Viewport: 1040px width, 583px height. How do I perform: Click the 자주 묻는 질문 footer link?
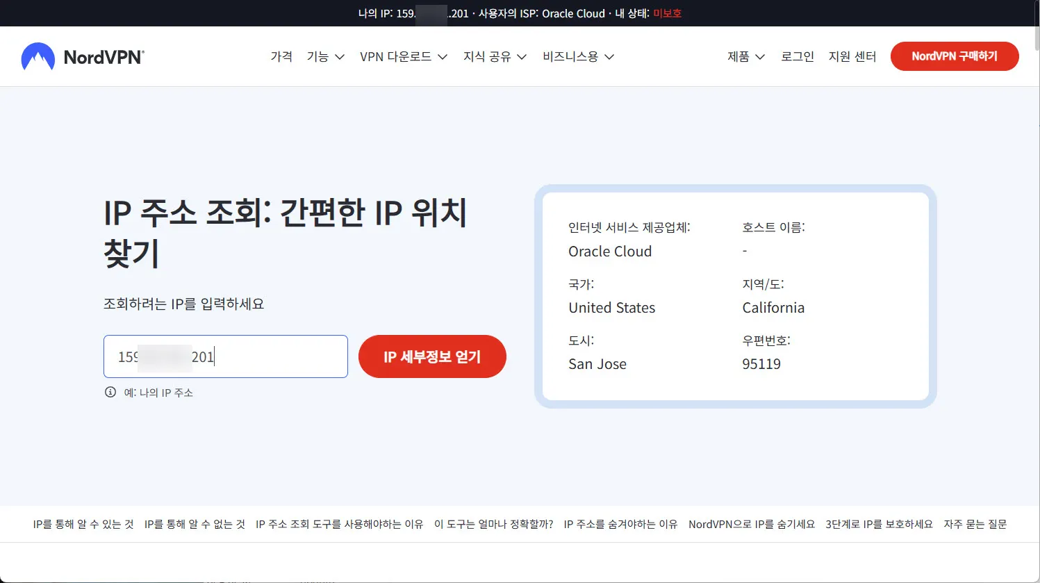pyautogui.click(x=975, y=524)
